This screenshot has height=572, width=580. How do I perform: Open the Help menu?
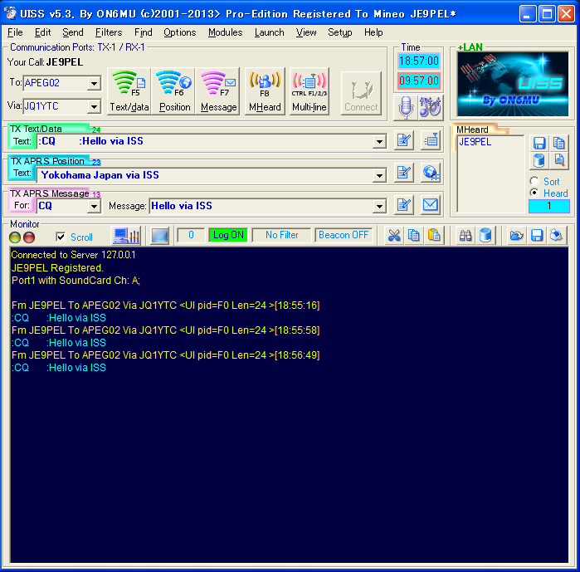[373, 32]
